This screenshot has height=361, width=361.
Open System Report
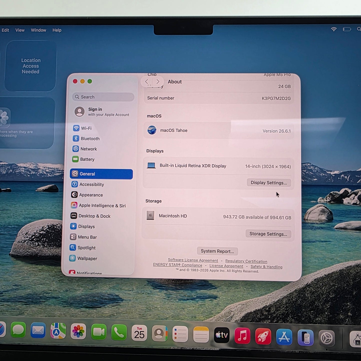point(217,251)
